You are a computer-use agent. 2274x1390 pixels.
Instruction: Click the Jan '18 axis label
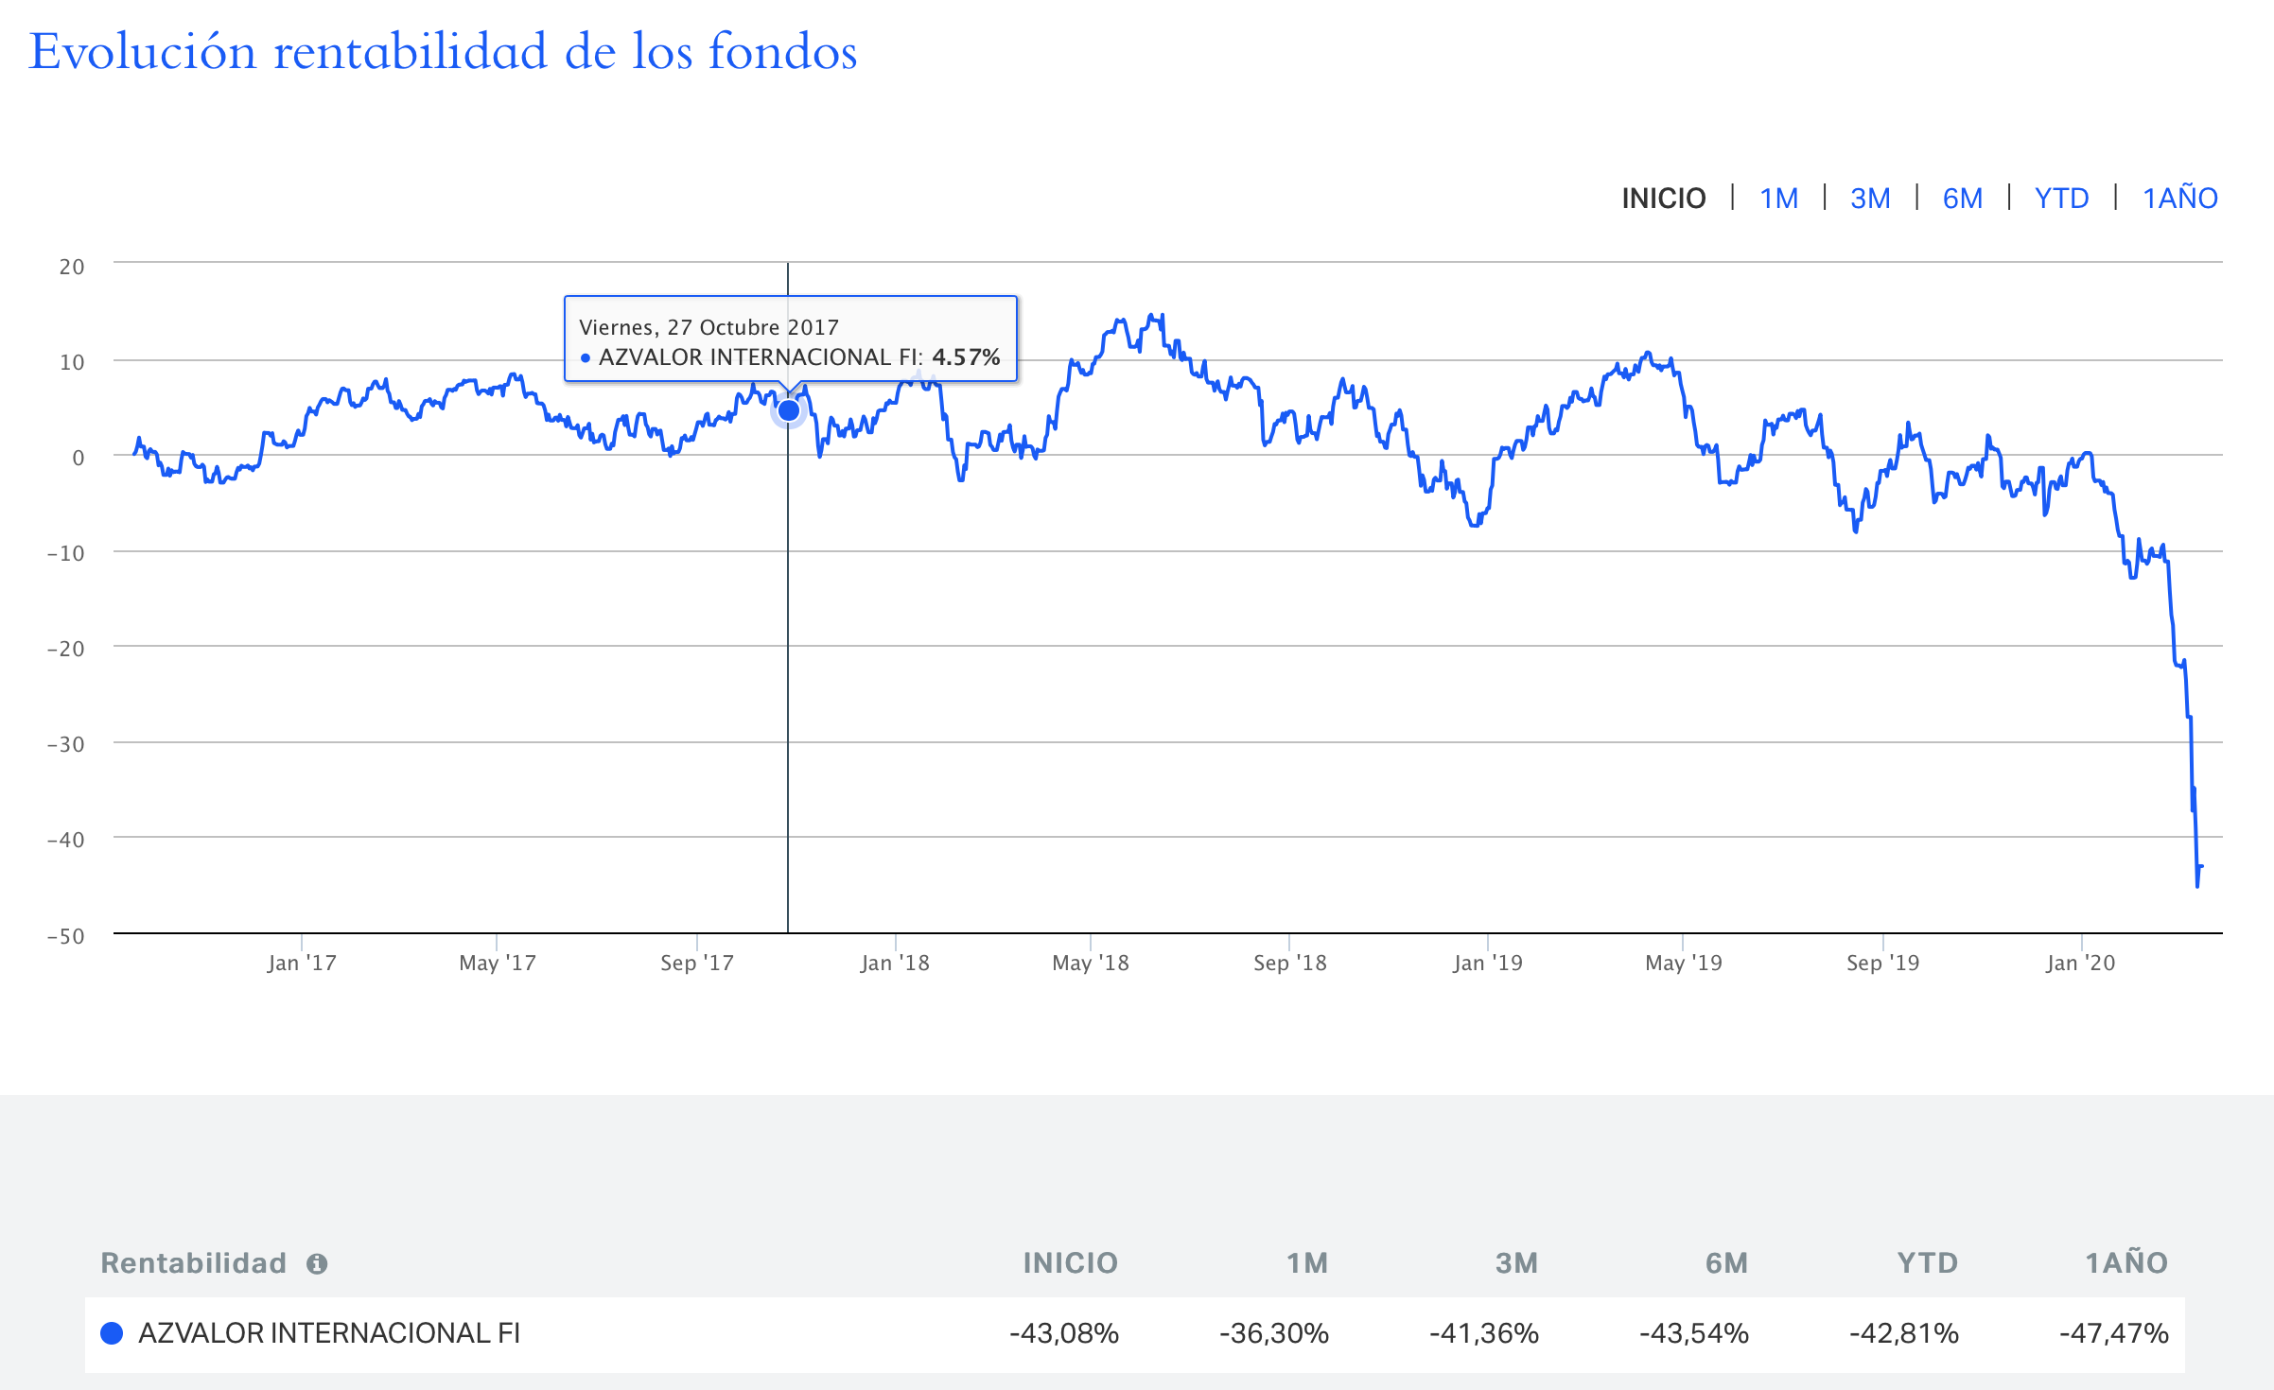(x=895, y=963)
